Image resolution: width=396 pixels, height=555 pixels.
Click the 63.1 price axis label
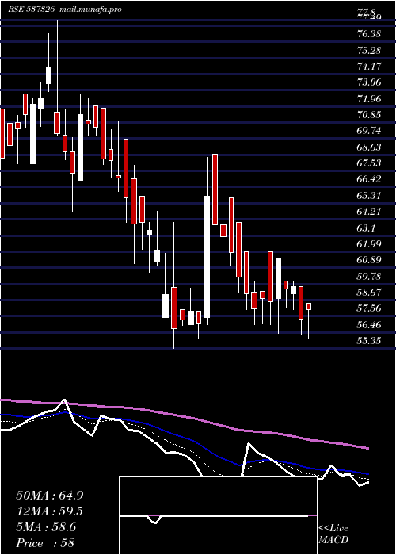[366, 228]
